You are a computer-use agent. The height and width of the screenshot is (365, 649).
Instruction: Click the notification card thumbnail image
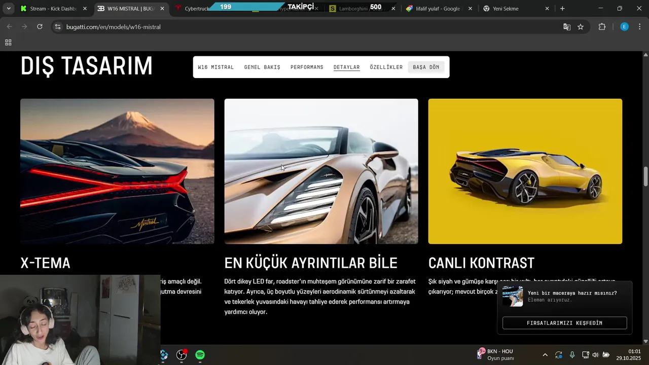tap(513, 296)
